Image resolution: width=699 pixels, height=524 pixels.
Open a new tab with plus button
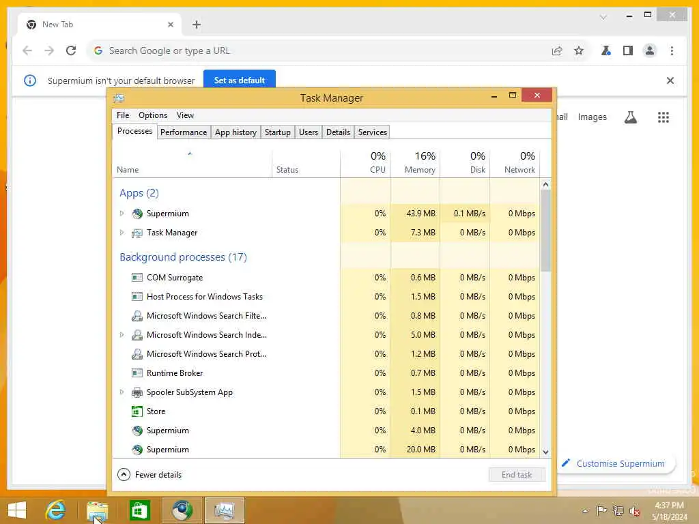197,25
